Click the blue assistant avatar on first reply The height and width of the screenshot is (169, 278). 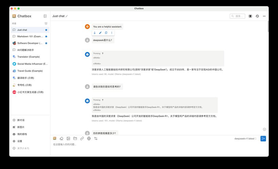coord(87,54)
